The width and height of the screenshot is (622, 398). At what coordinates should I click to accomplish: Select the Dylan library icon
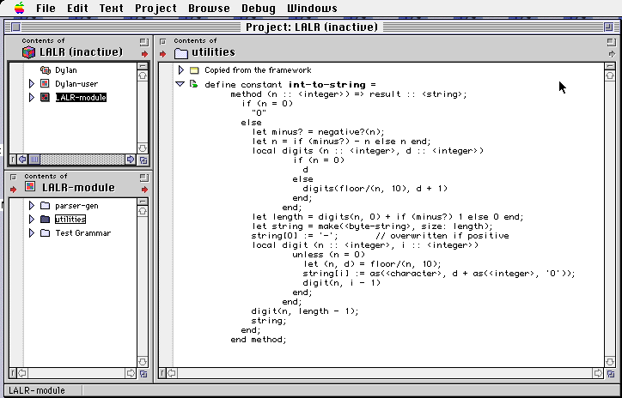(46, 70)
